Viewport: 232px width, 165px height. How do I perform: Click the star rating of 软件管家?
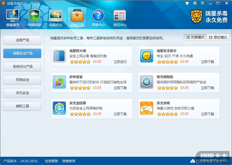(x=80, y=88)
